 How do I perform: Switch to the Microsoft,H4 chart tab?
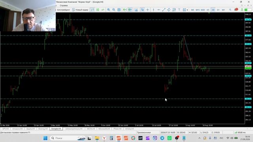[x=104, y=129]
